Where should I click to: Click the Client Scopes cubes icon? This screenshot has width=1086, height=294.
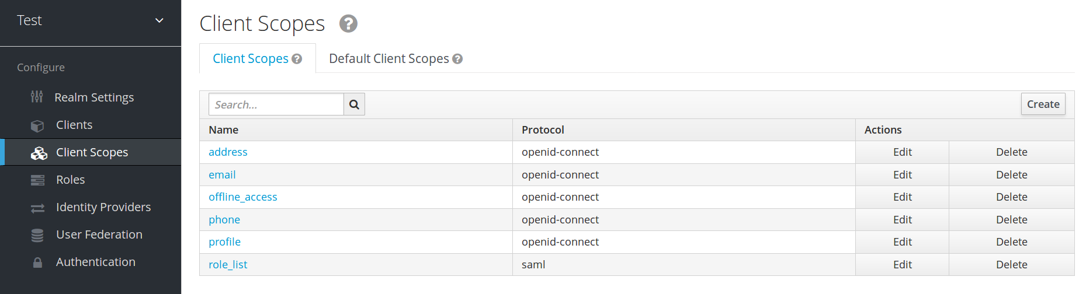[39, 153]
